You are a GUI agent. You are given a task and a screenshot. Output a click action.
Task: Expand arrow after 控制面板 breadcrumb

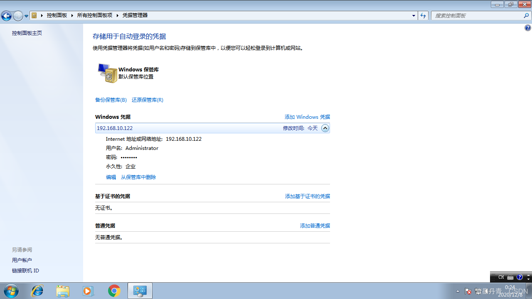coord(72,15)
